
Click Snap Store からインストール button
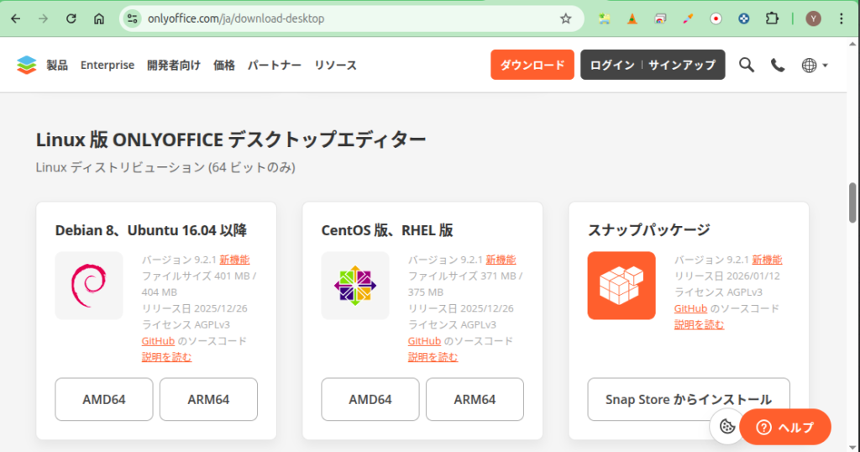689,399
